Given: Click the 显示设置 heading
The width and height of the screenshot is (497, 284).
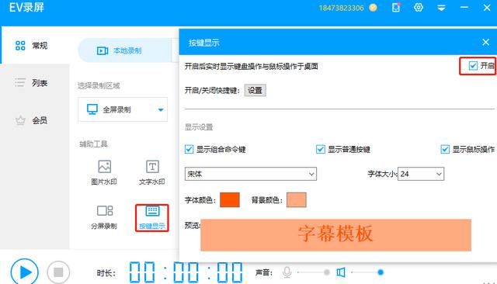Looking at the screenshot, I should pyautogui.click(x=199, y=127).
